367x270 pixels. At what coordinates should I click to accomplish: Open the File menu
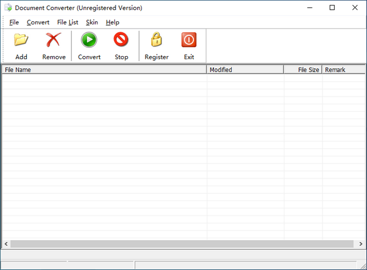point(14,23)
